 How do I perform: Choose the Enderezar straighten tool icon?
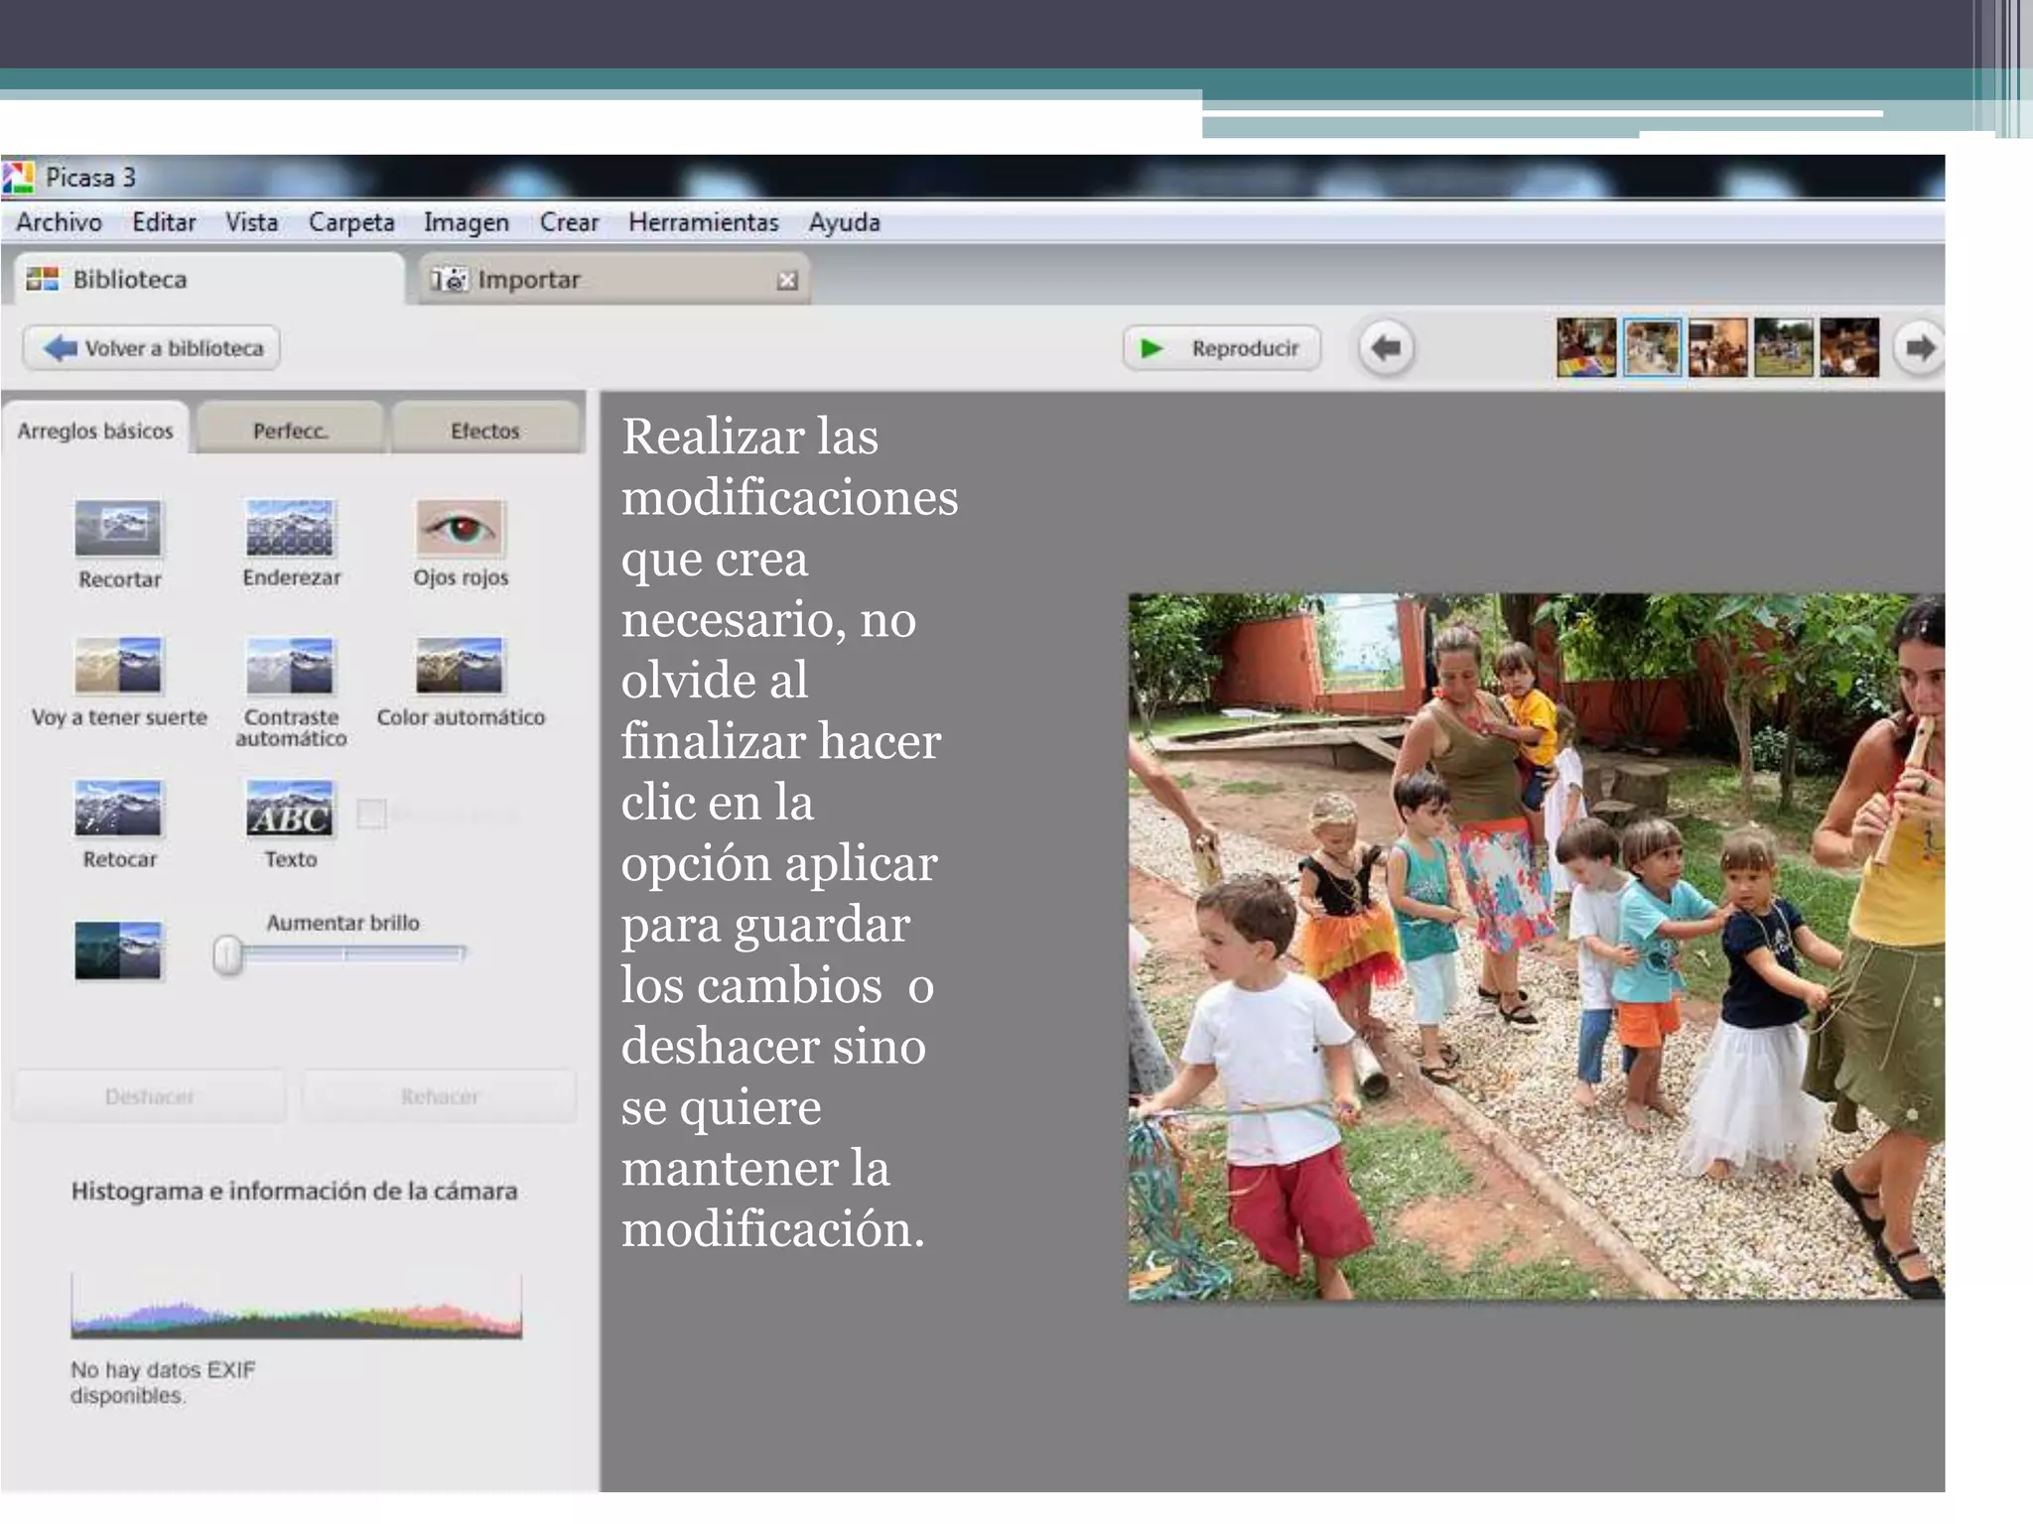(x=290, y=528)
